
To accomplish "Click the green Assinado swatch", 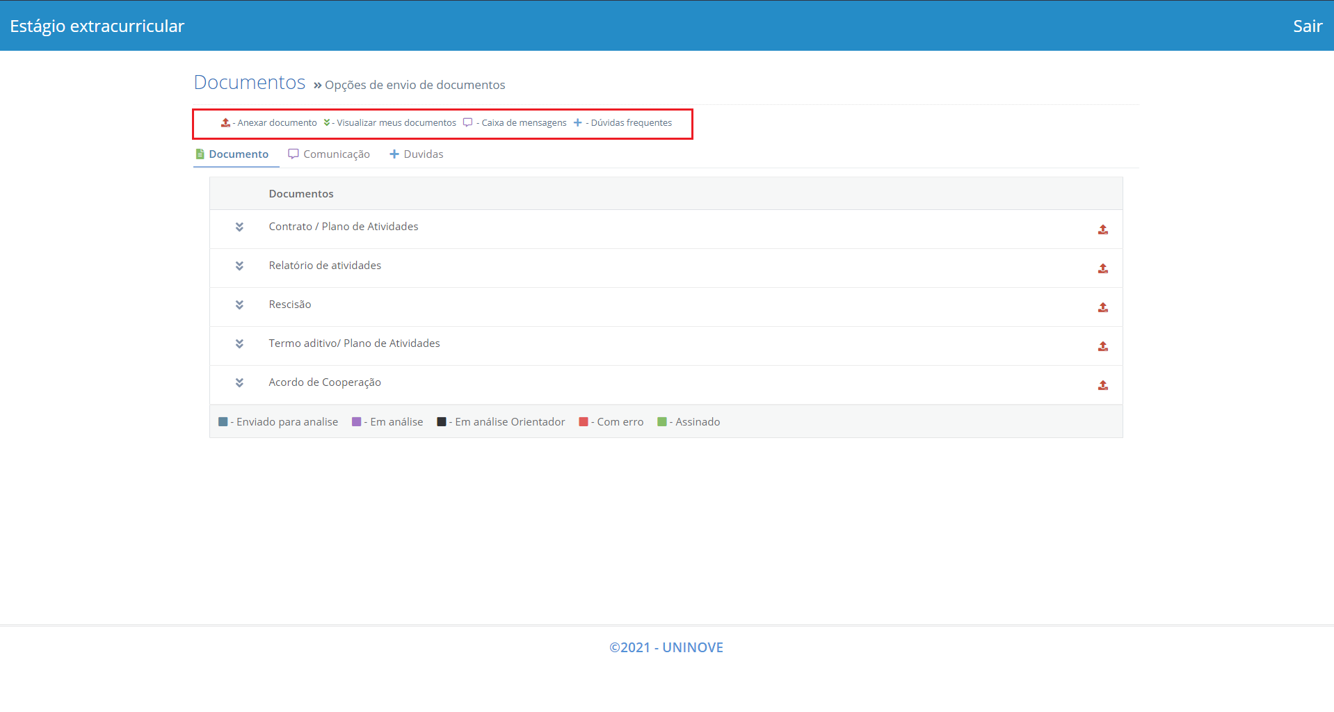I will click(x=662, y=422).
